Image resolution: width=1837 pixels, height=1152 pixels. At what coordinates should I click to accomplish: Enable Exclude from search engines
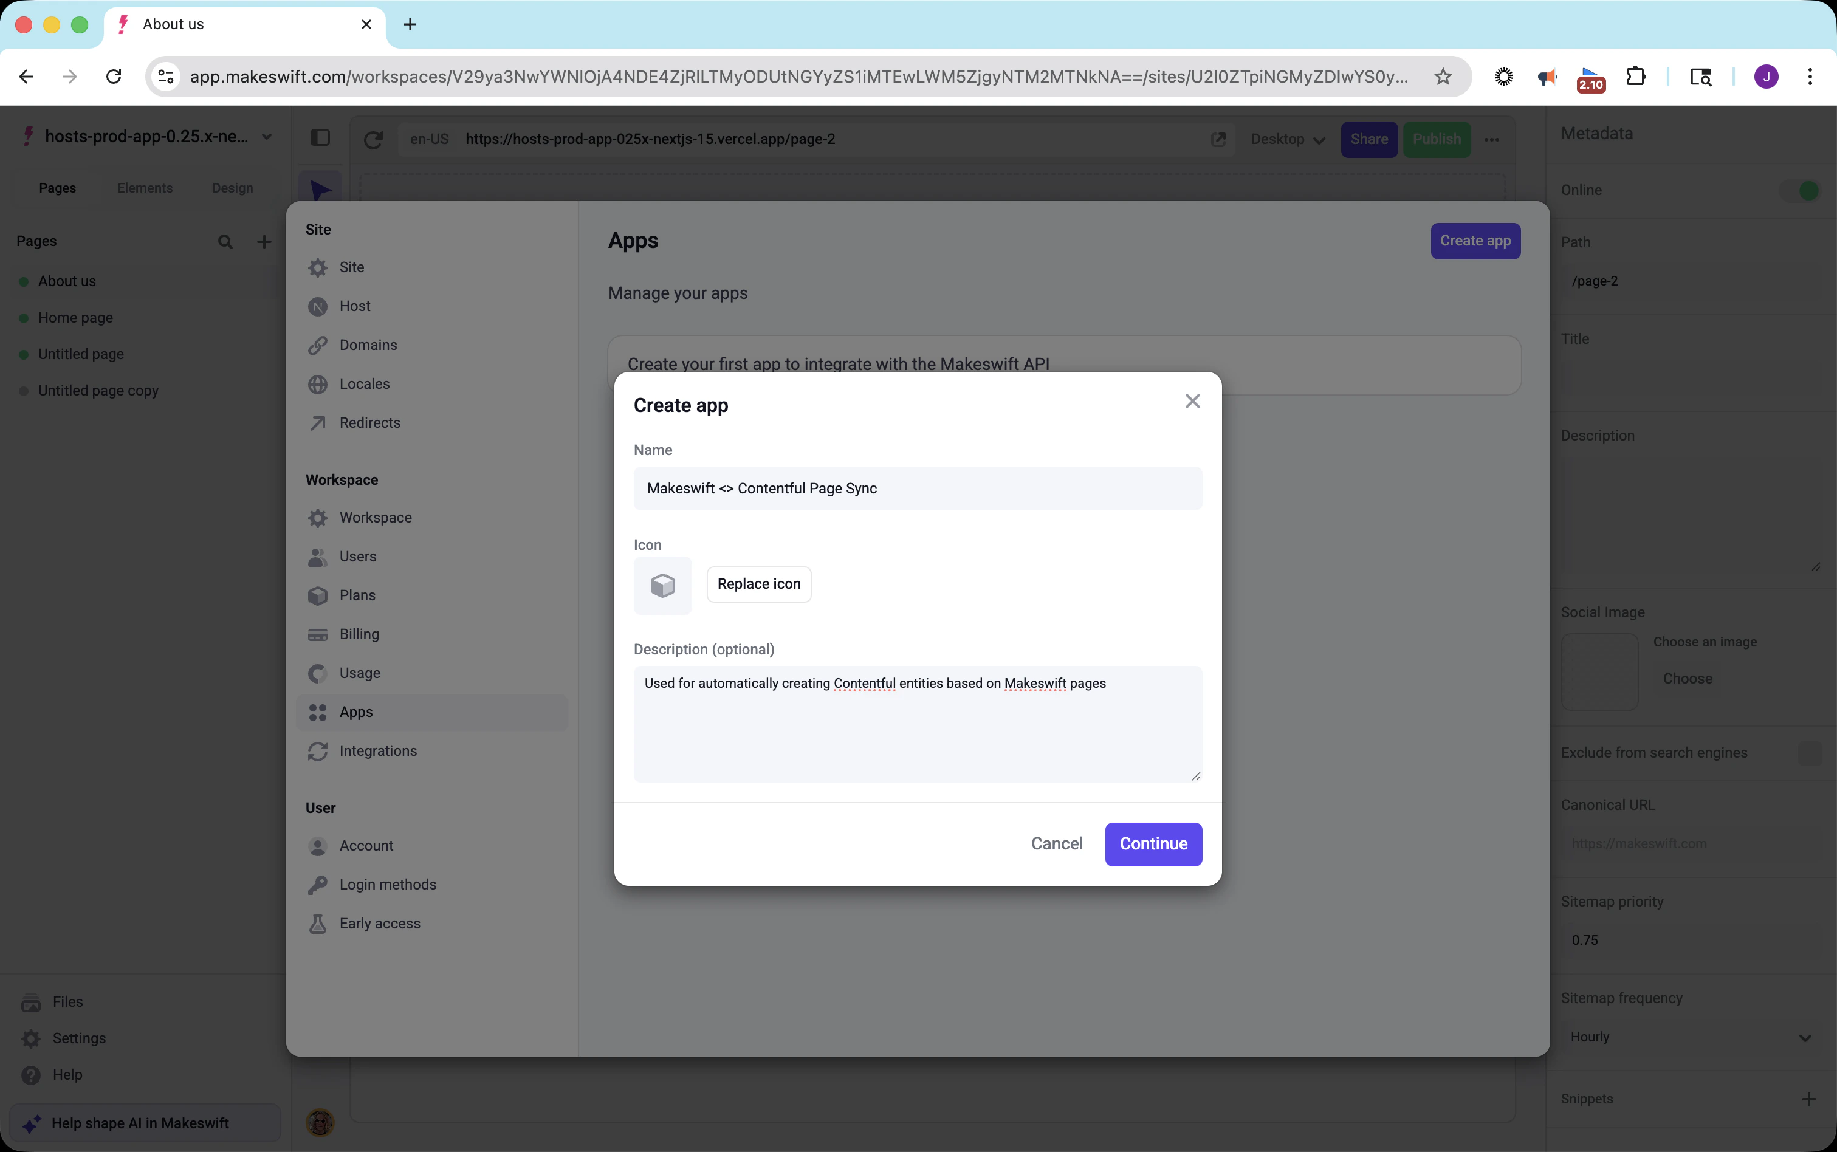pyautogui.click(x=1810, y=753)
